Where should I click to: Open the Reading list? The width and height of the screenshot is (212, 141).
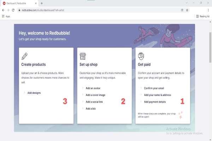(203, 16)
